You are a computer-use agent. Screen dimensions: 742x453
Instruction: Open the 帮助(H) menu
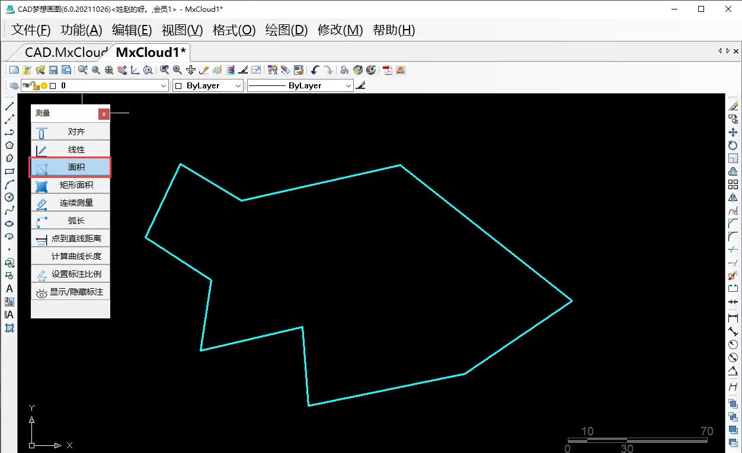[x=394, y=30]
